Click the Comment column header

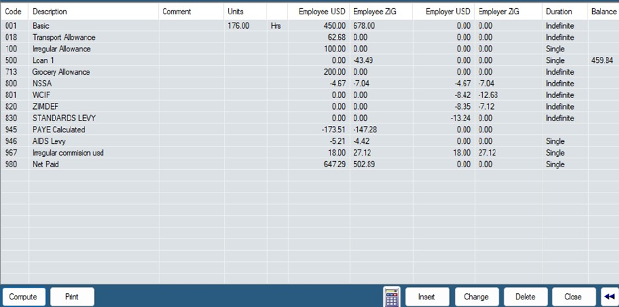192,12
